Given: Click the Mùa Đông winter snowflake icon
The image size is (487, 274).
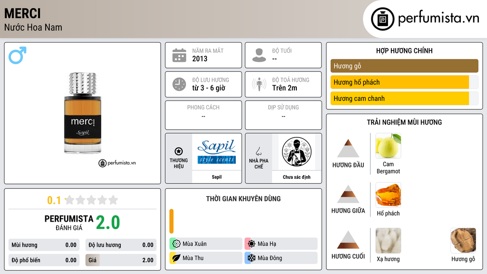Looking at the screenshot, I should [252, 258].
